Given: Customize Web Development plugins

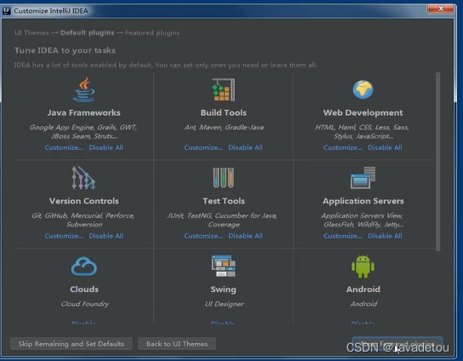Looking at the screenshot, I should pyautogui.click(x=343, y=147).
